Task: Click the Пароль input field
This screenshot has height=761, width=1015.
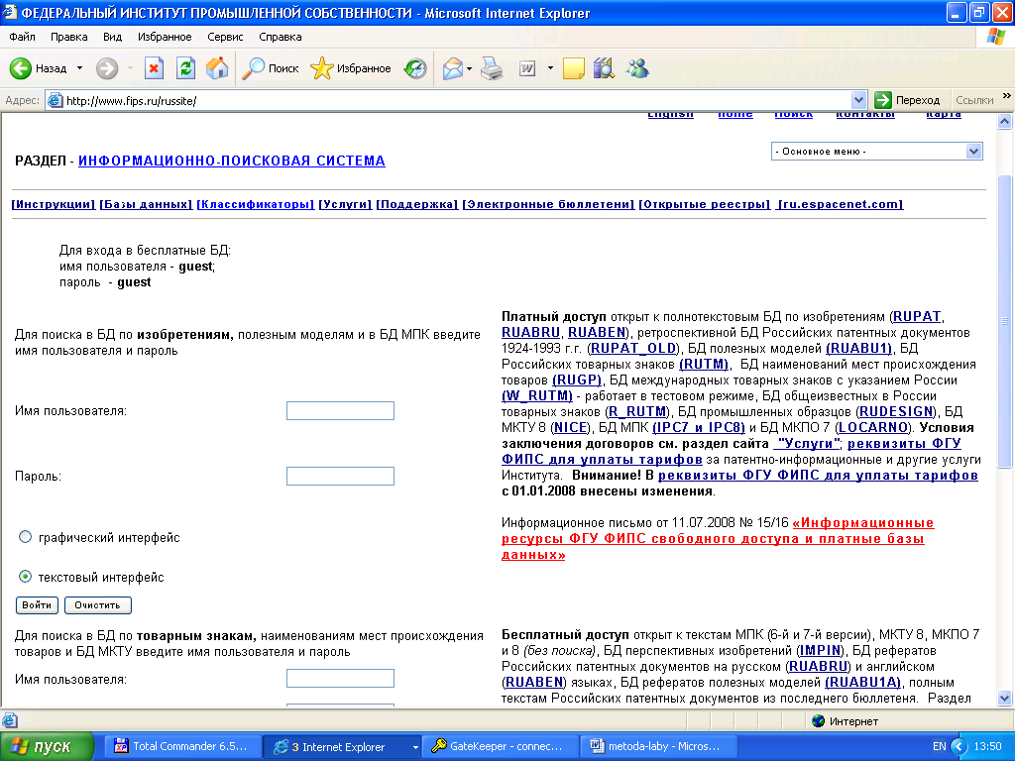Action: [341, 477]
